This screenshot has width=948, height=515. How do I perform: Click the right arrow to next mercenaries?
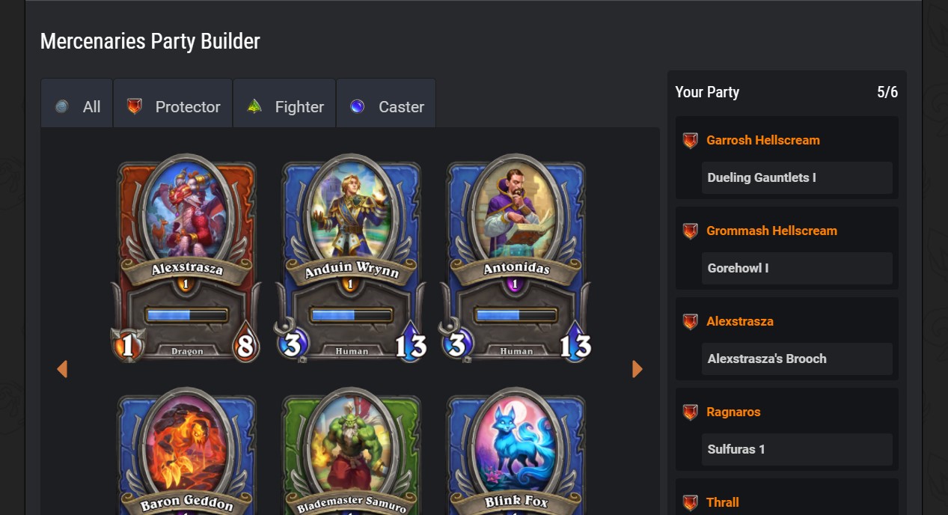coord(637,369)
